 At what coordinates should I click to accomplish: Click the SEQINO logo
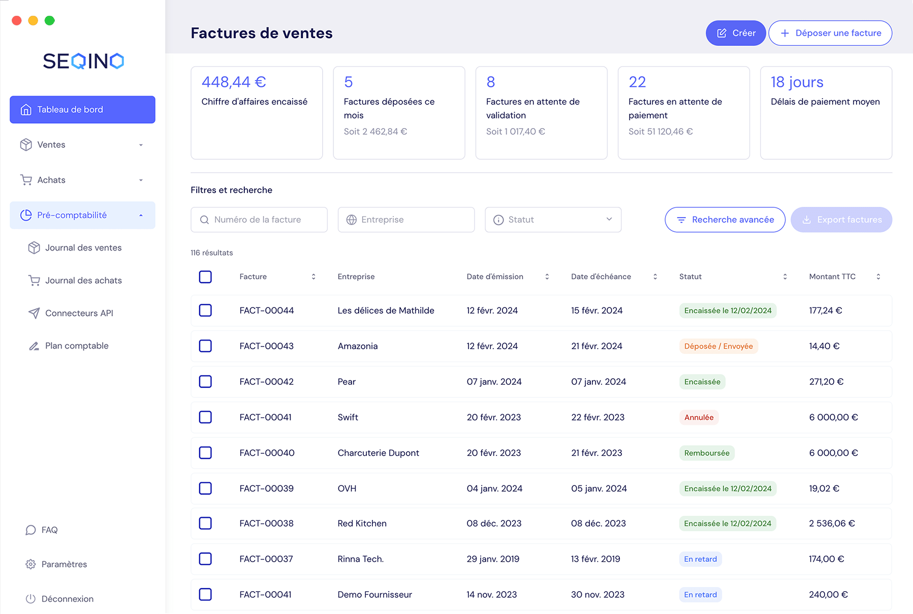tap(83, 61)
